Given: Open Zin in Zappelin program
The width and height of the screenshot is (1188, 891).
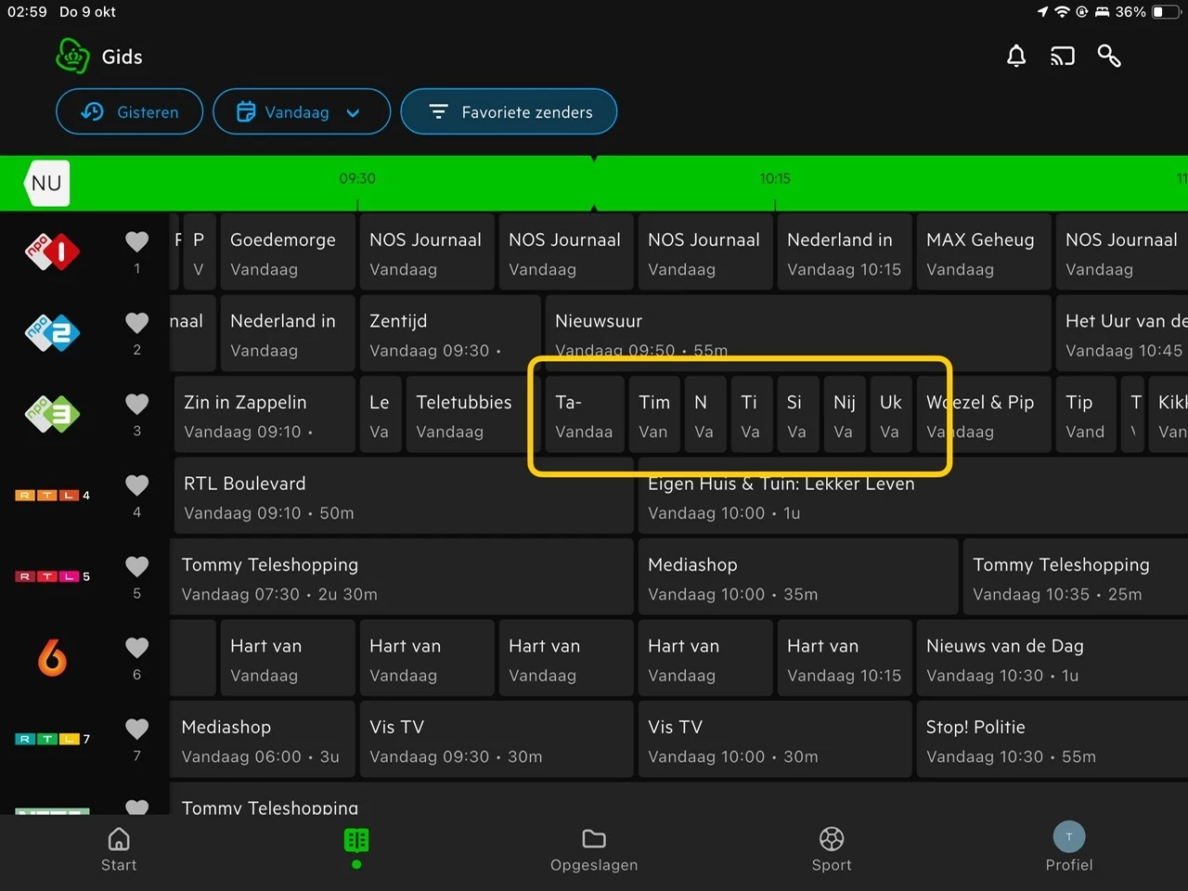Looking at the screenshot, I should click(x=265, y=415).
